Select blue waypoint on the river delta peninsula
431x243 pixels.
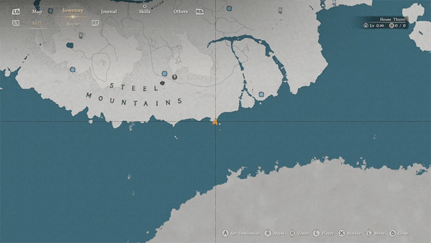coord(261,95)
